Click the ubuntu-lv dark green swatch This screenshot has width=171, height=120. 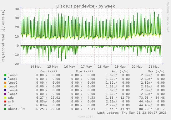(5, 109)
